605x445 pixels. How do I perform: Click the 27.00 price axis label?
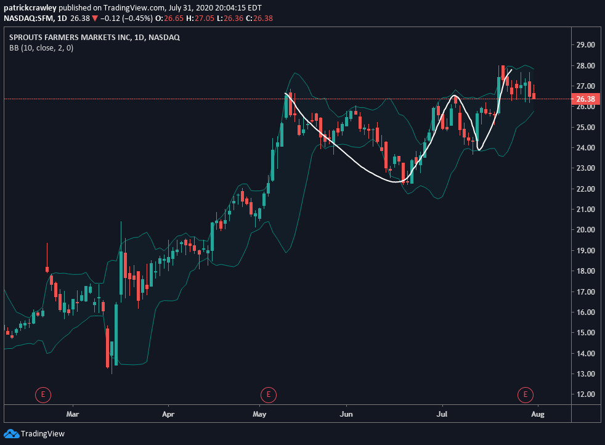[x=585, y=86]
